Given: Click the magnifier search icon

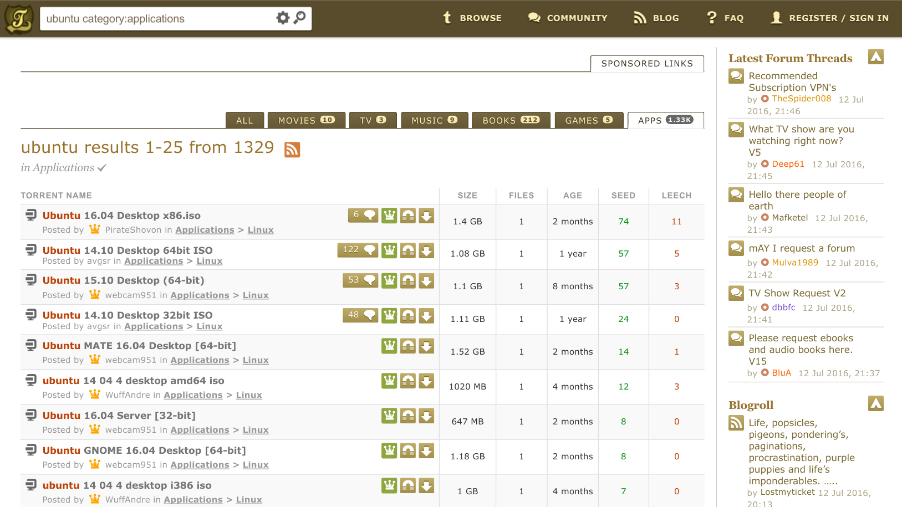Looking at the screenshot, I should (300, 18).
